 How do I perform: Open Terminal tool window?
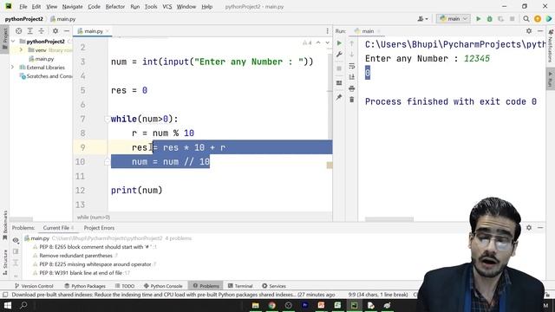coord(240,286)
